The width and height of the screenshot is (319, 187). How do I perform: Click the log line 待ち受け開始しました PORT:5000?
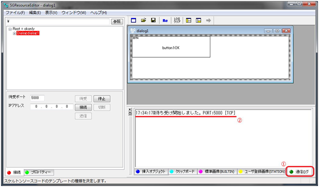click(x=186, y=113)
